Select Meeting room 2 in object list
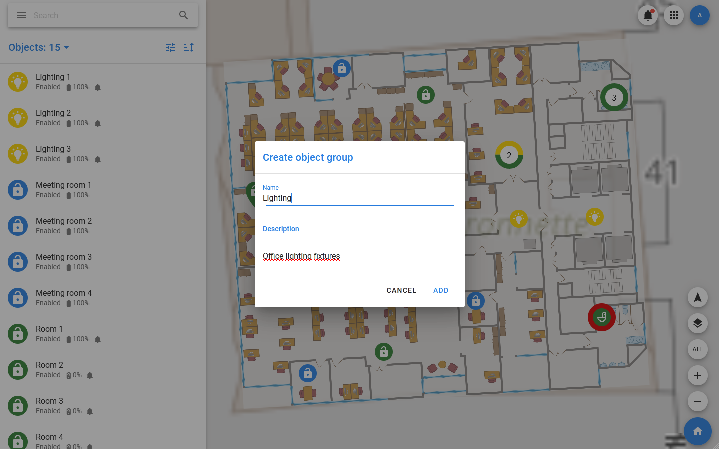The image size is (719, 449). click(64, 225)
